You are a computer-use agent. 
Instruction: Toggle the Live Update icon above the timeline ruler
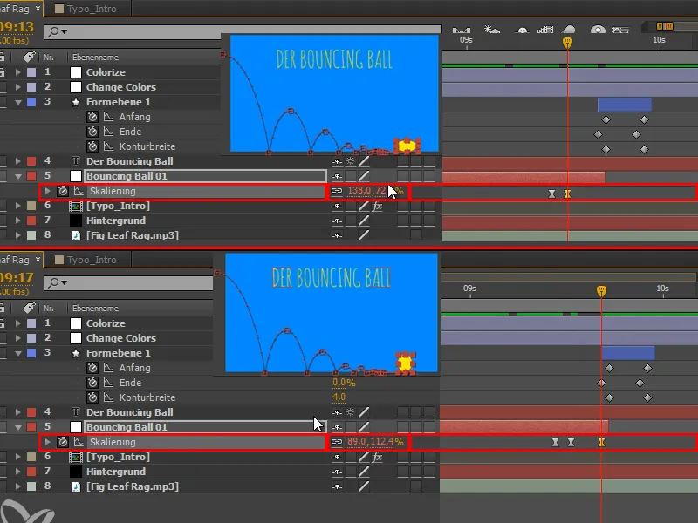(462, 30)
